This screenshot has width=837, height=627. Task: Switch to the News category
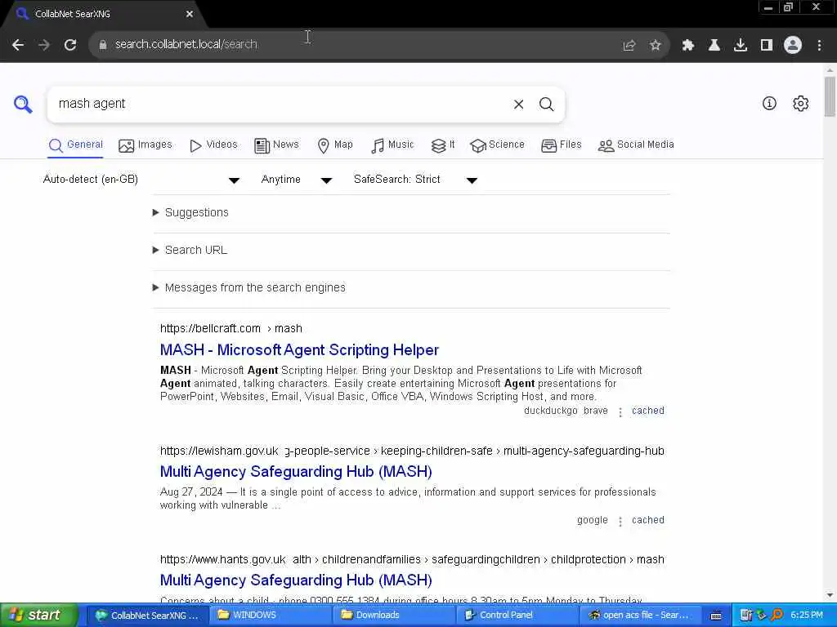(x=276, y=145)
